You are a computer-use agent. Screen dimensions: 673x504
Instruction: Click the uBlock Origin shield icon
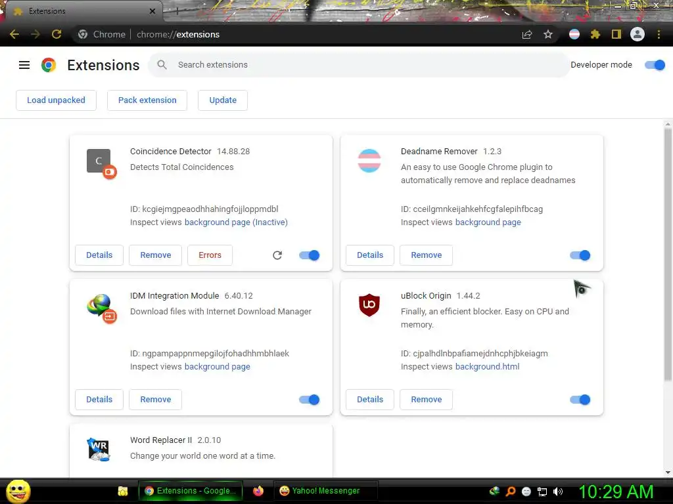click(x=369, y=304)
